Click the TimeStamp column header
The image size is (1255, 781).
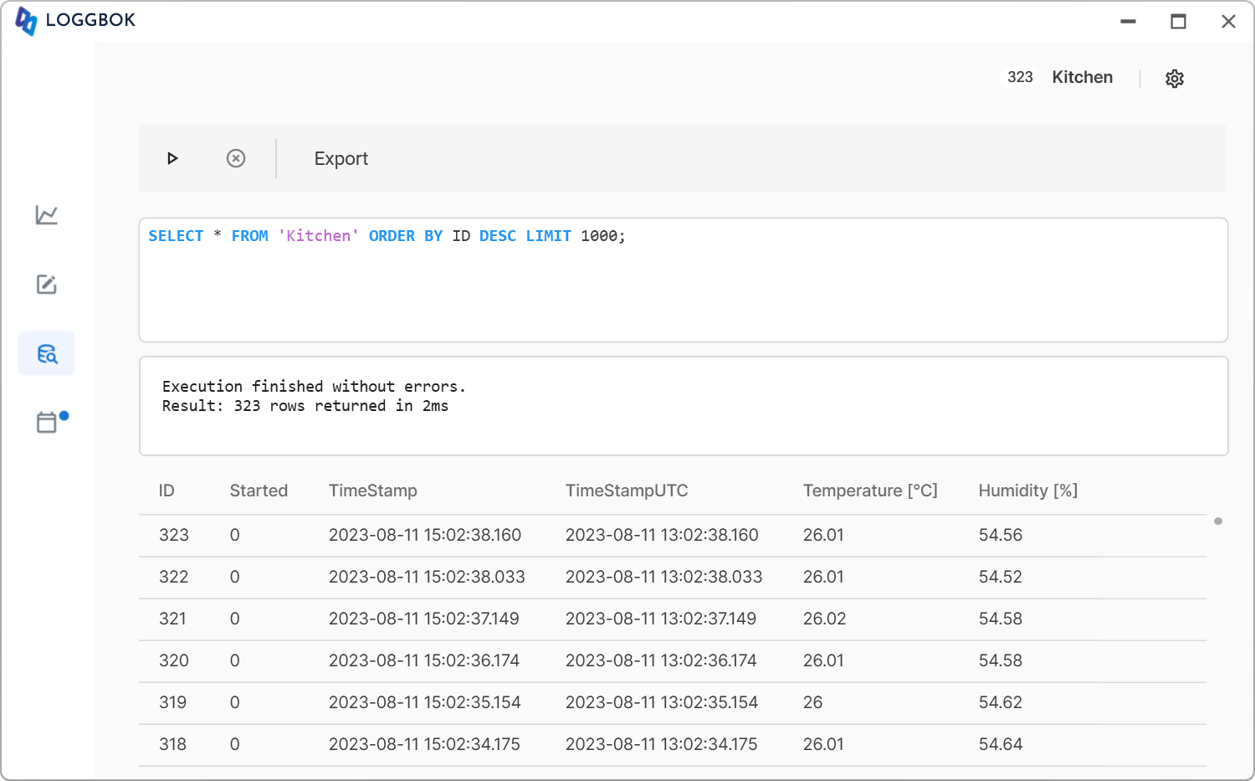coord(372,491)
